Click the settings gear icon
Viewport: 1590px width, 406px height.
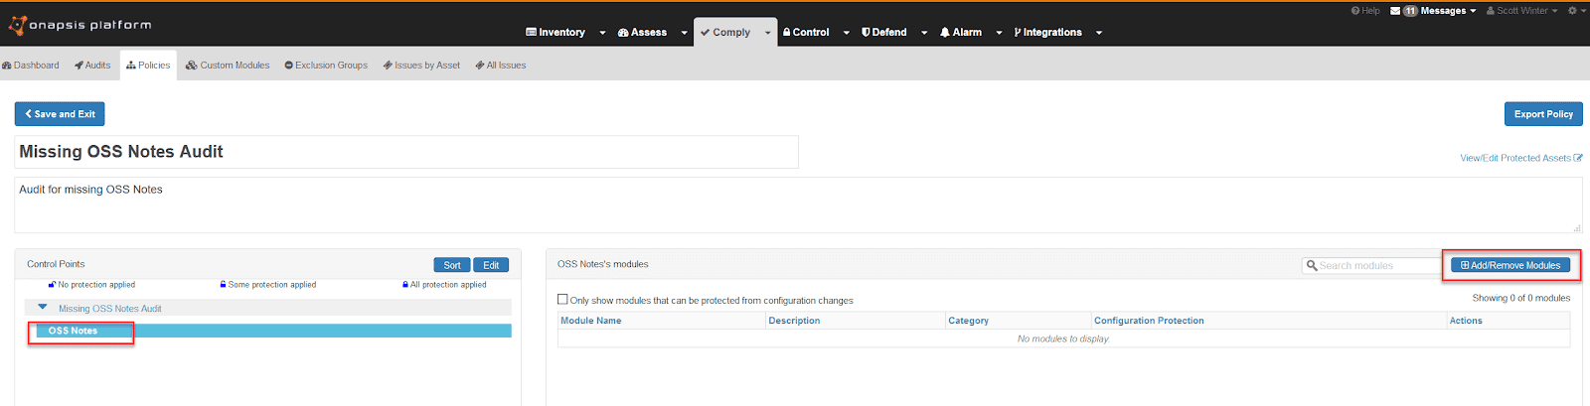coord(1573,11)
